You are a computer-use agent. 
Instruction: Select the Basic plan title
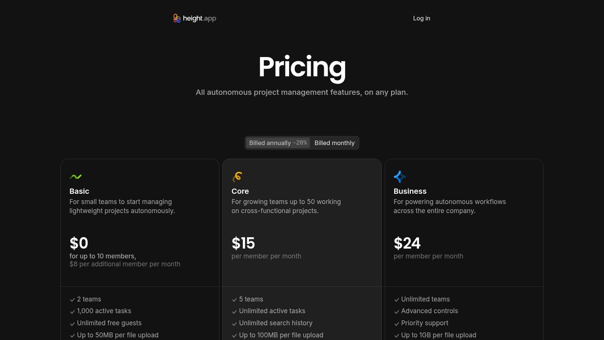click(x=79, y=191)
